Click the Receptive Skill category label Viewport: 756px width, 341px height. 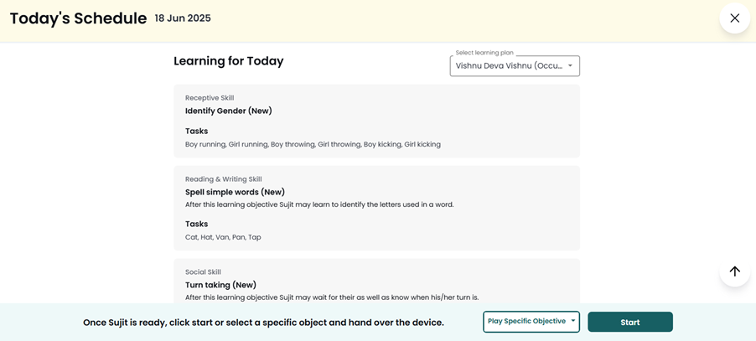(210, 98)
